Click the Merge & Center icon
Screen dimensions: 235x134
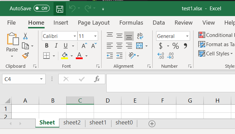tap(139, 46)
